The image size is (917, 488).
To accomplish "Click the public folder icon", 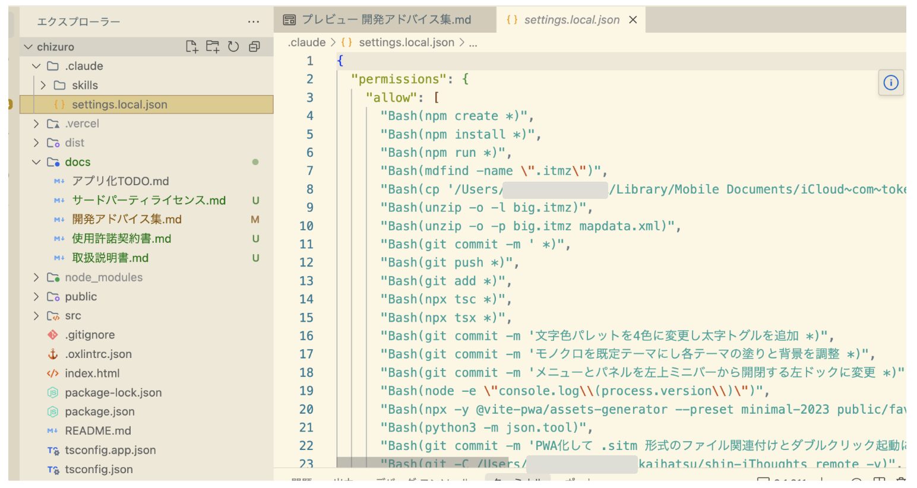I will (53, 296).
